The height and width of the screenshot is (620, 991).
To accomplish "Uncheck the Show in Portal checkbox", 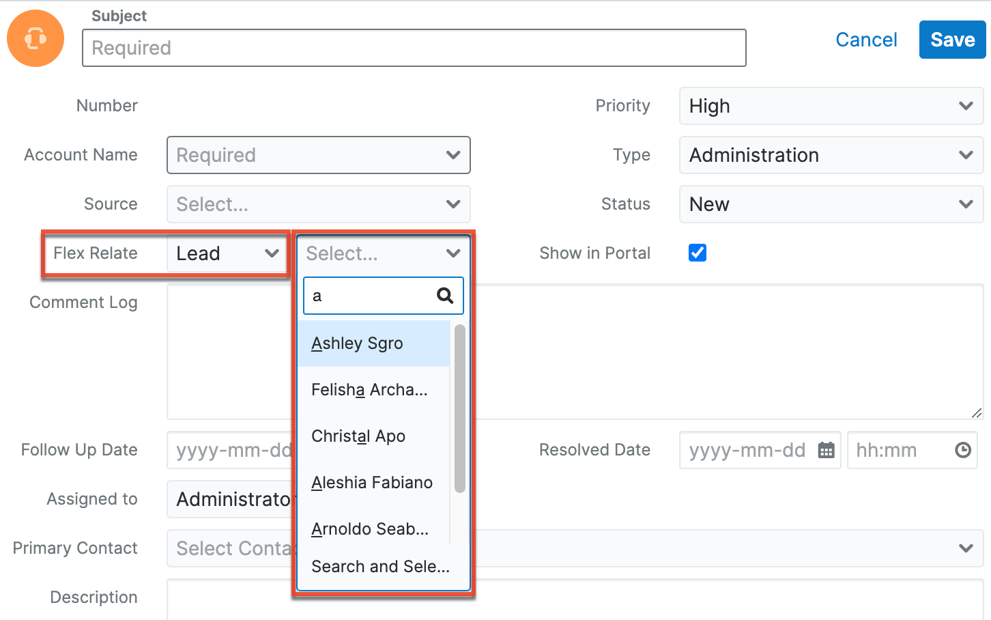I will tap(698, 253).
